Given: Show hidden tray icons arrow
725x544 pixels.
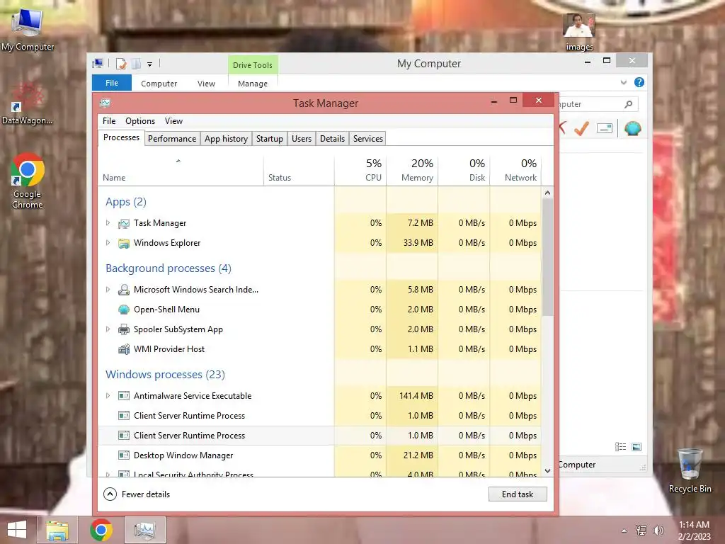Looking at the screenshot, I should click(x=624, y=531).
